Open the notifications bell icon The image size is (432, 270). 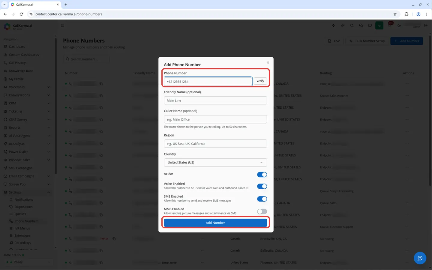[x=389, y=25]
